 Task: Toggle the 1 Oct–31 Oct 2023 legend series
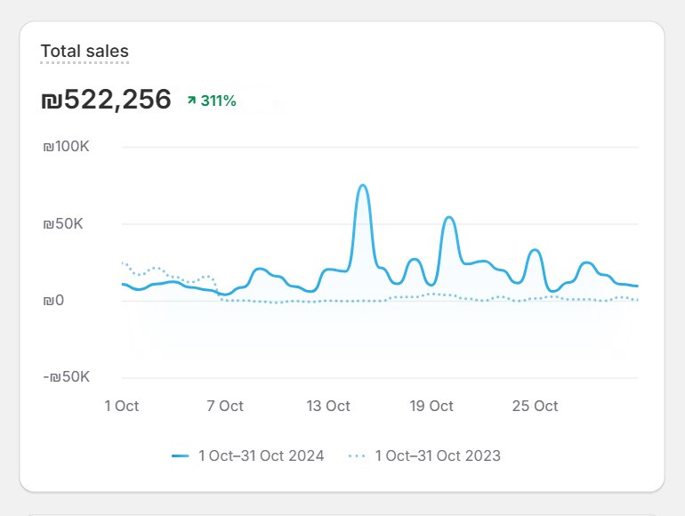(x=438, y=456)
